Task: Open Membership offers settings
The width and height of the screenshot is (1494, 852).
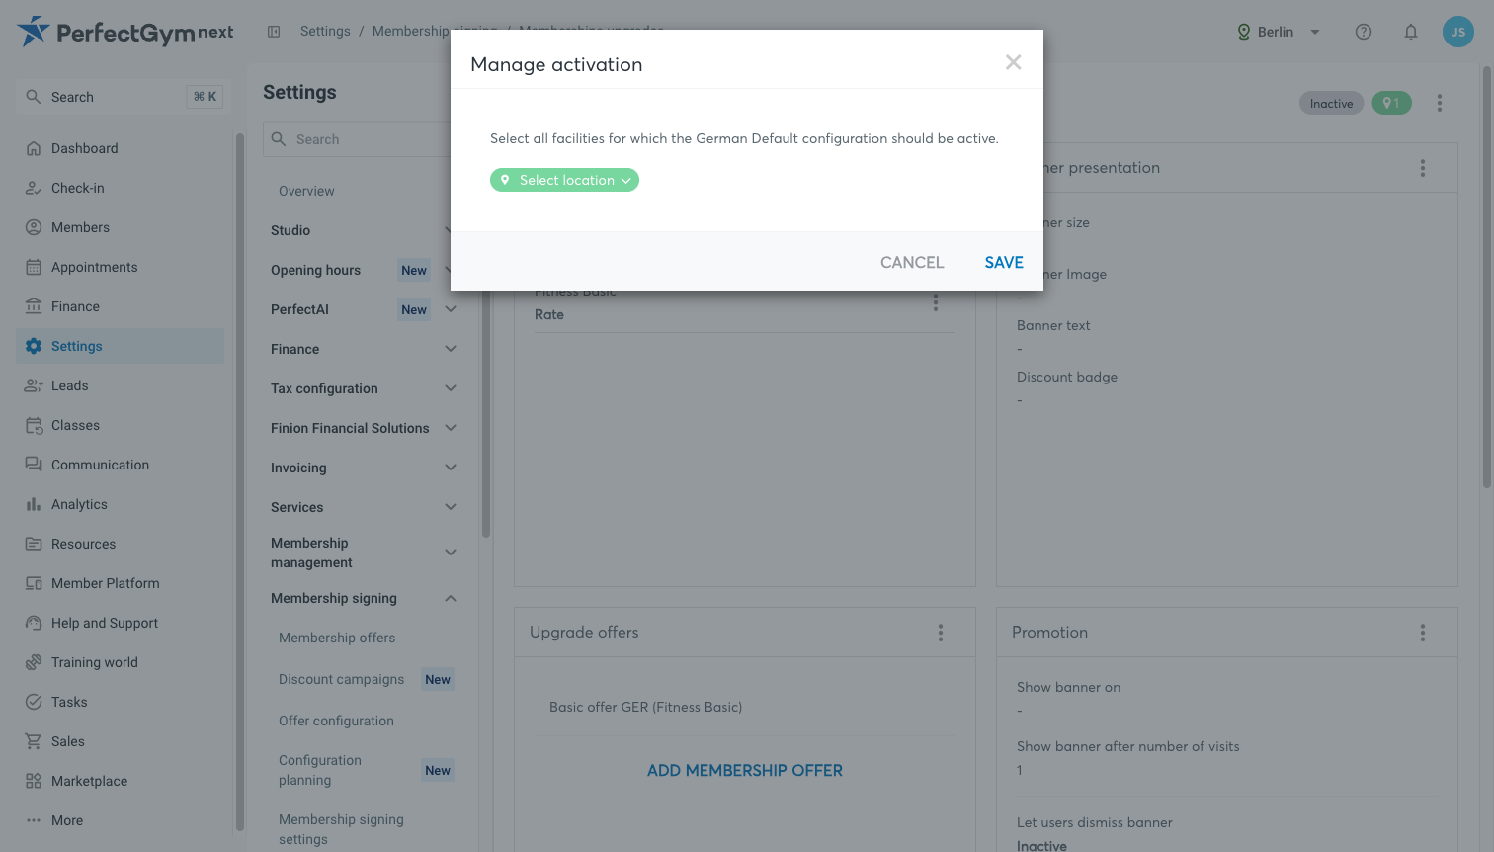Action: [x=337, y=638]
